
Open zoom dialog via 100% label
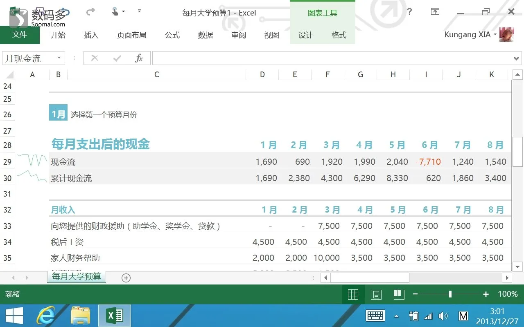tap(508, 294)
